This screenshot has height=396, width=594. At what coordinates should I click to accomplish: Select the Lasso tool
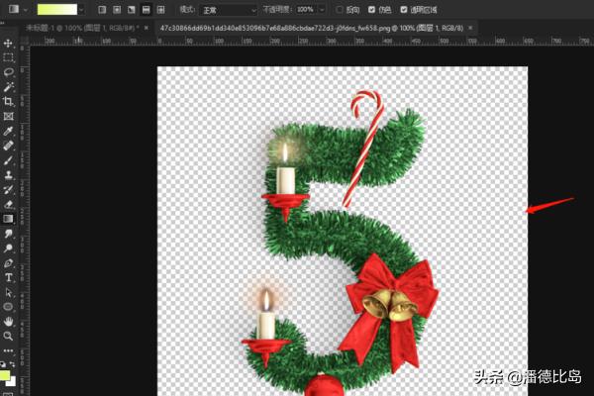(9, 72)
